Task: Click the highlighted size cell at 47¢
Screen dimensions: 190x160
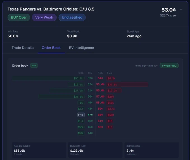Action: pyautogui.click(x=81, y=115)
